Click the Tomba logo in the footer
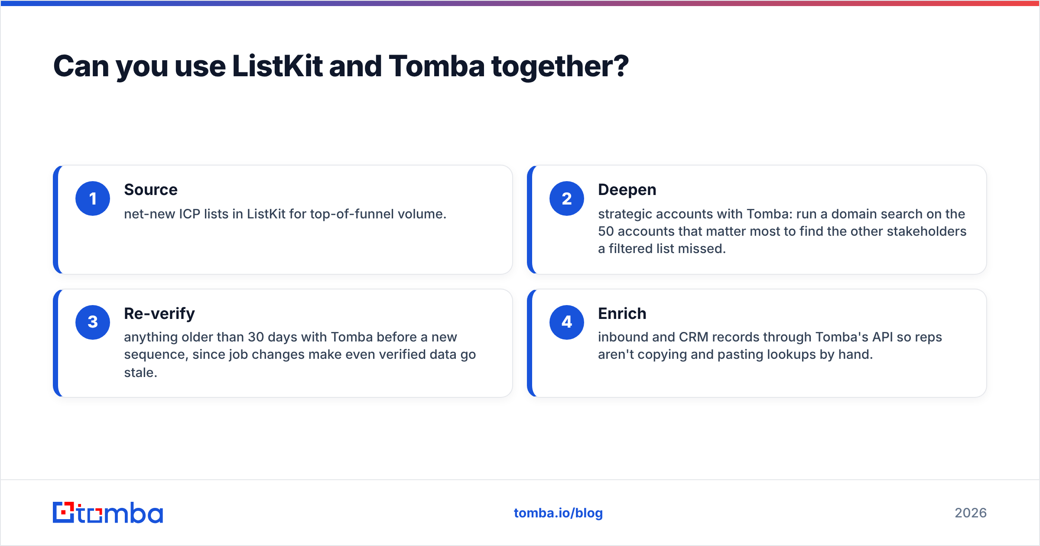 pos(108,513)
